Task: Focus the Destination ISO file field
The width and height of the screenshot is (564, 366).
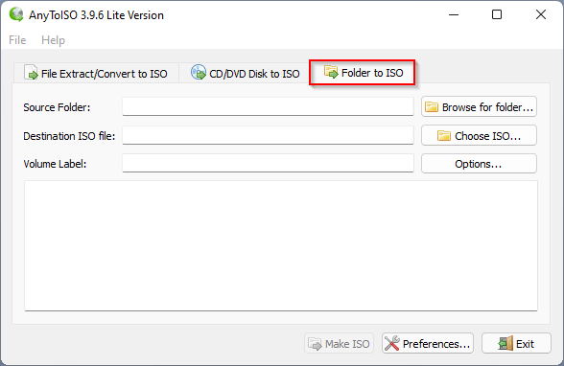Action: pyautogui.click(x=268, y=135)
